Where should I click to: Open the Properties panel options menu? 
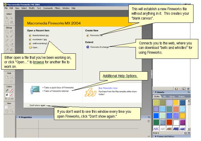[149, 117]
